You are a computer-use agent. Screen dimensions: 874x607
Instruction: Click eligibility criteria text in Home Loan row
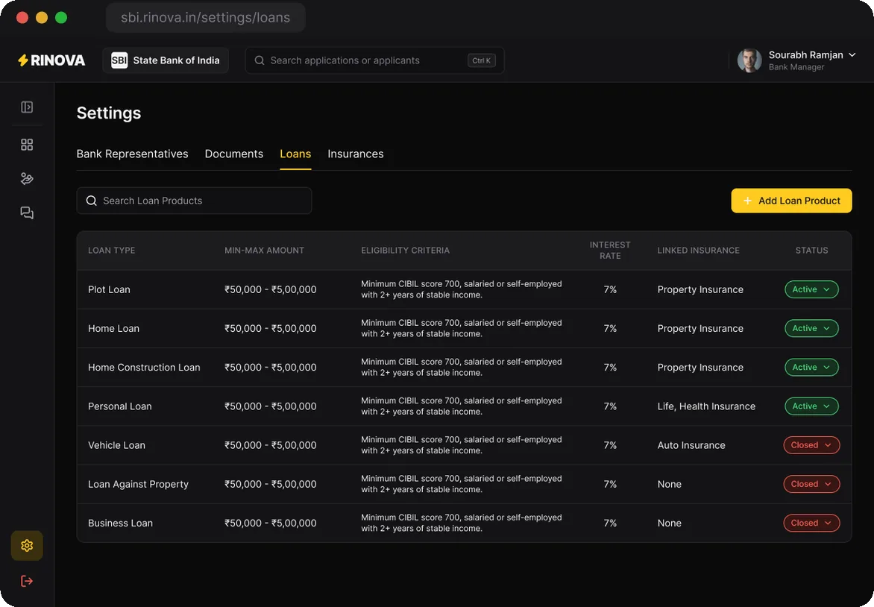[462, 328]
